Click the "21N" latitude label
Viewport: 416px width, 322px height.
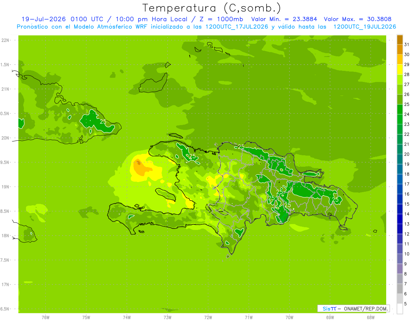(x=5, y=89)
